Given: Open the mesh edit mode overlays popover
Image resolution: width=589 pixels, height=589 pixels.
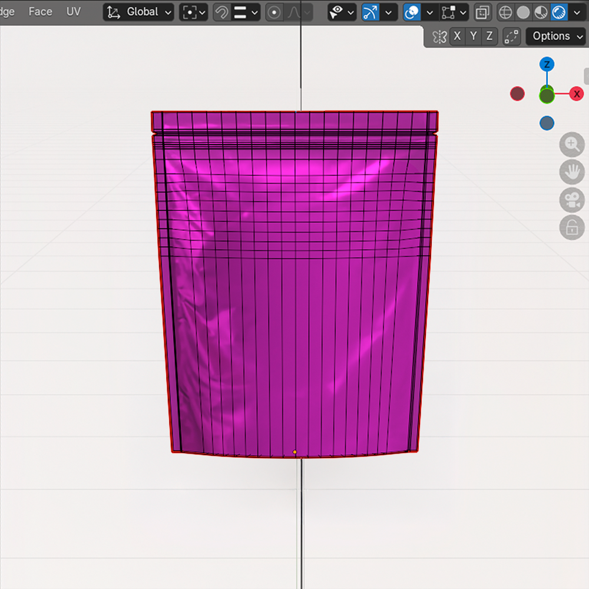Looking at the screenshot, I should [454, 12].
